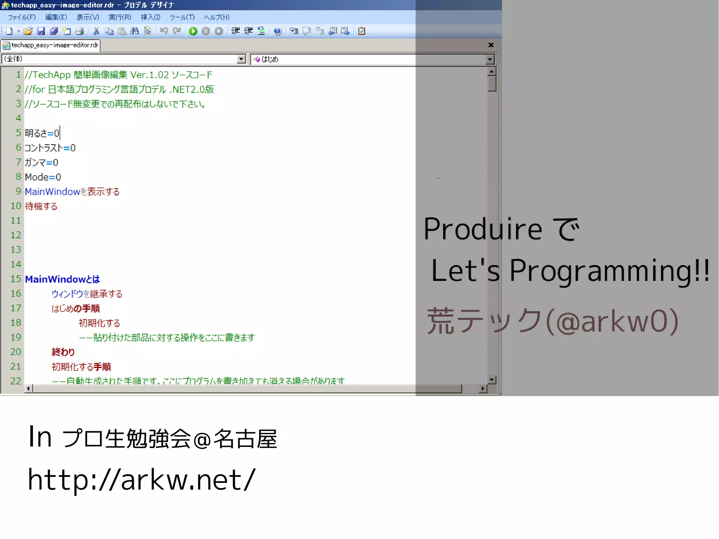Expand the New file dropdown arrow
The height and width of the screenshot is (539, 719).
point(19,31)
